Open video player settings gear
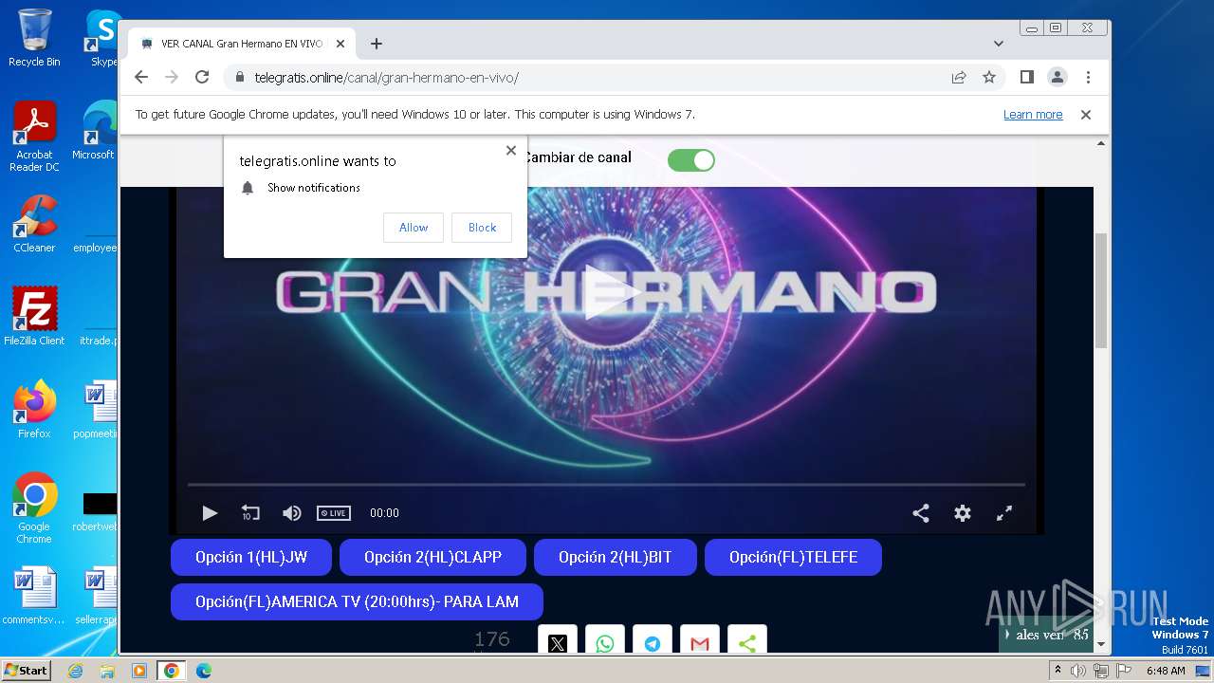Screen dimensions: 1214x683 tap(963, 513)
